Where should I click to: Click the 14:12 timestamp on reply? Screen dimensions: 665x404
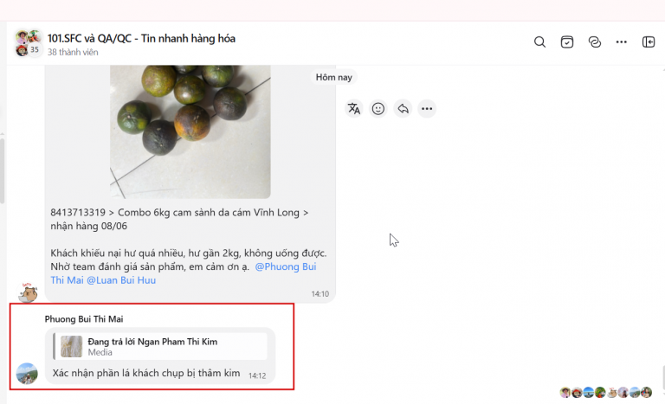[x=257, y=375]
